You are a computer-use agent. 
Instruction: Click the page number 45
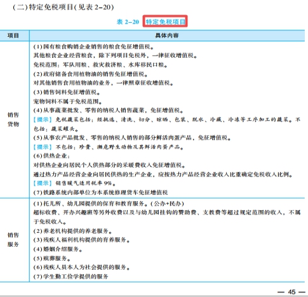coord(291,292)
